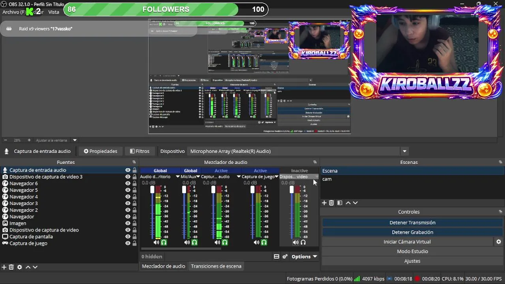Select the cam scene

[412, 179]
